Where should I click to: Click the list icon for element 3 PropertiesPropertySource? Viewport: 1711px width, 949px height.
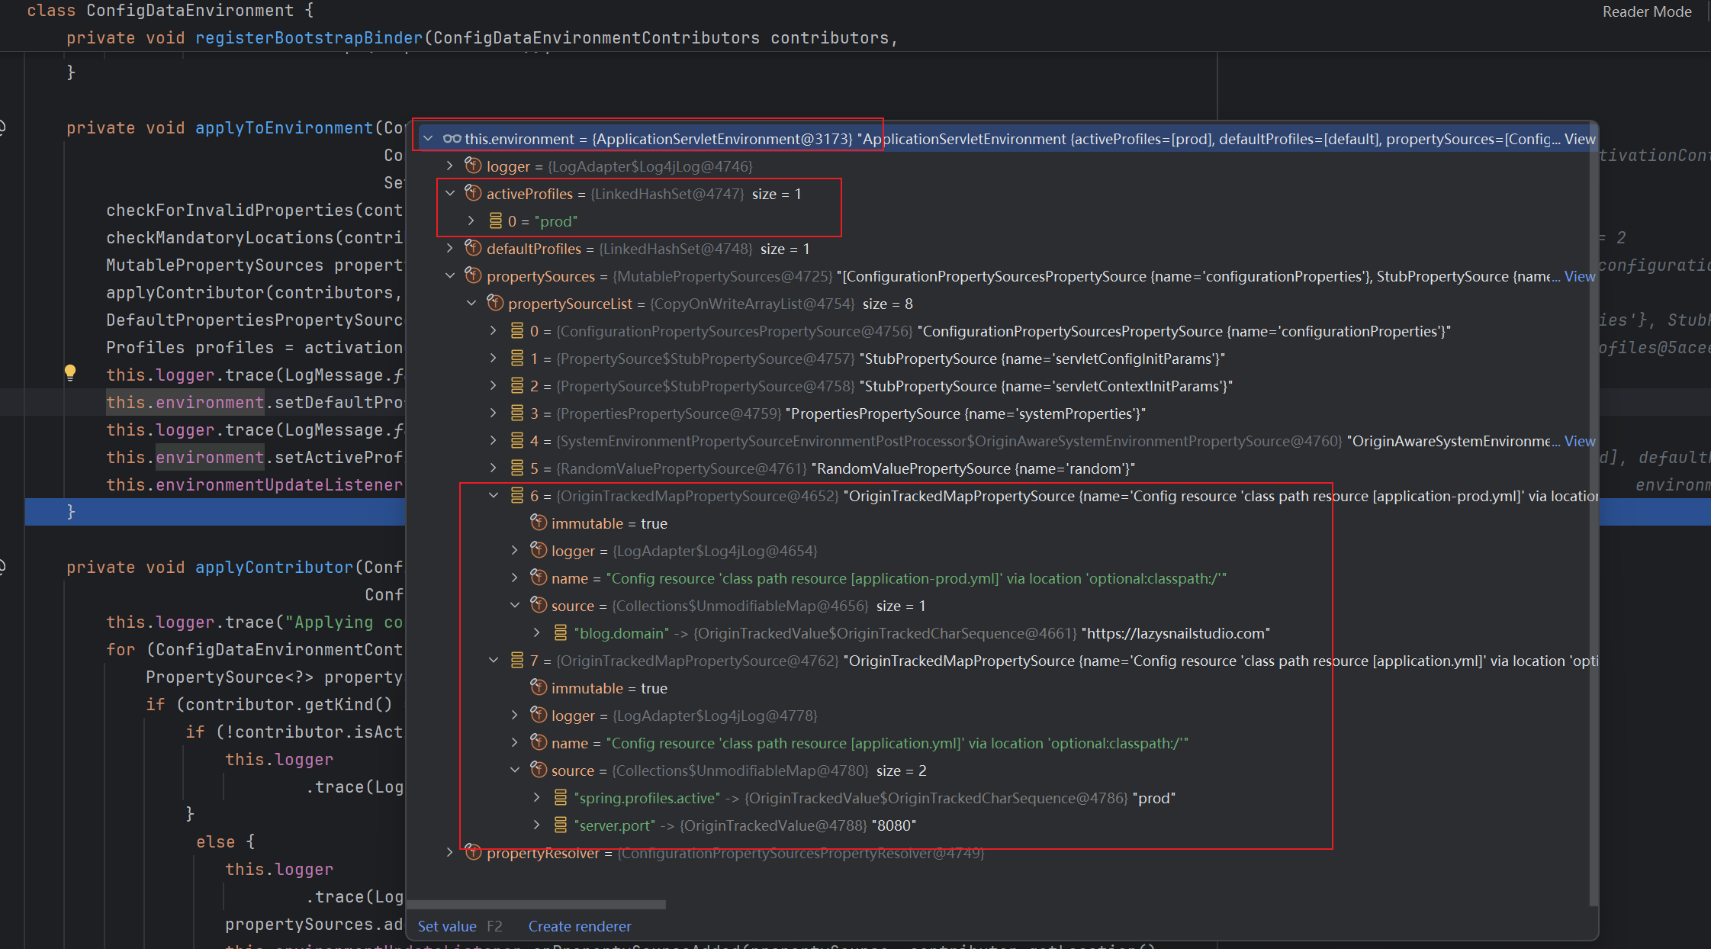517,413
